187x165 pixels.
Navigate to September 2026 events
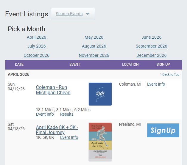[x=151, y=46]
